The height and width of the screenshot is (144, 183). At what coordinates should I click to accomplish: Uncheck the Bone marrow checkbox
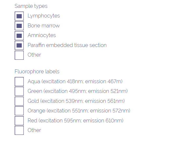pos(19,26)
